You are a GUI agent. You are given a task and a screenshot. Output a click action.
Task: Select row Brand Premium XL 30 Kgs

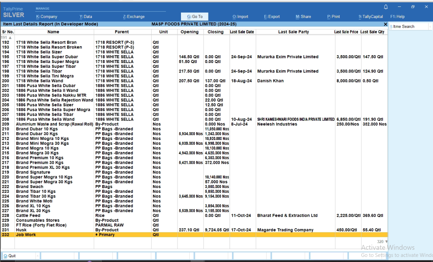coord(194,167)
